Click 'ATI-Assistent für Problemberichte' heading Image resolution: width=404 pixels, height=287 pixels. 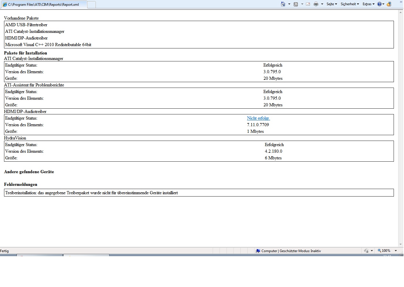point(34,85)
